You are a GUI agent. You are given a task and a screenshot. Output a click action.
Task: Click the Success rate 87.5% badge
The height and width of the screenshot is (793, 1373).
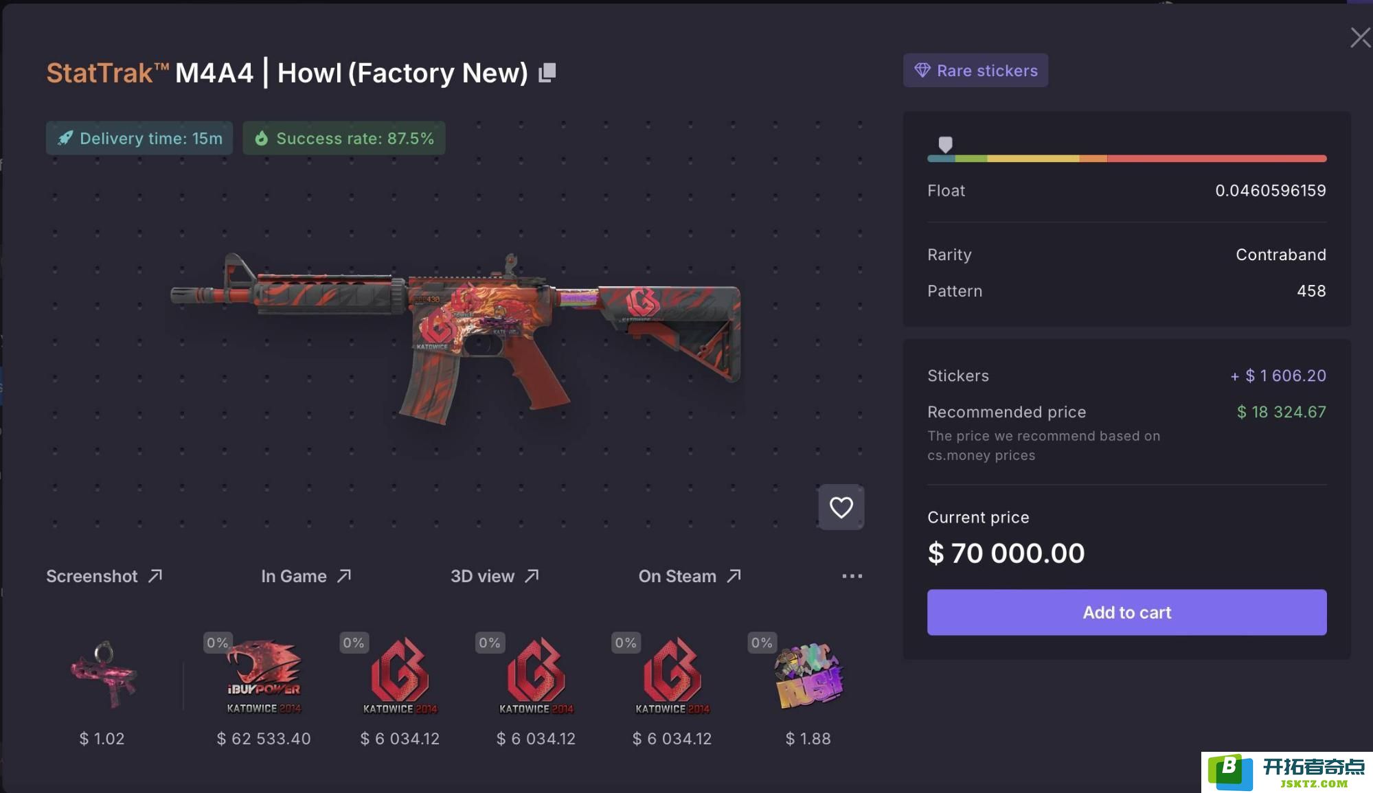344,138
